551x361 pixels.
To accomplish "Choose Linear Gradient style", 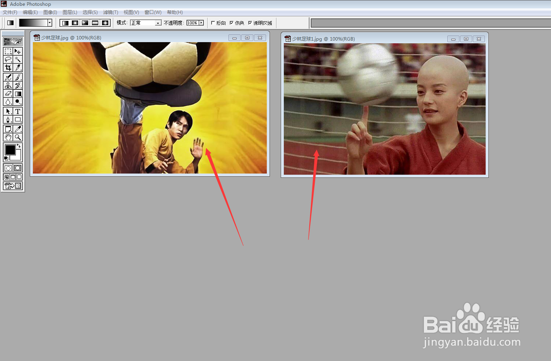I will pos(65,23).
